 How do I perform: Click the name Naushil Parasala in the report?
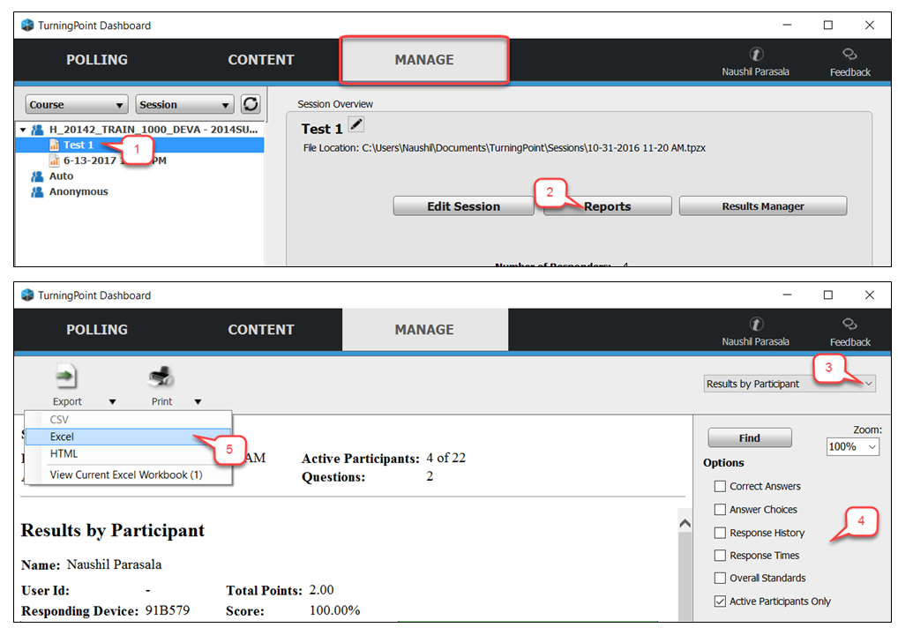point(114,564)
